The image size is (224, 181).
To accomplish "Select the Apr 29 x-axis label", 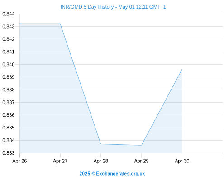I will (x=141, y=161).
